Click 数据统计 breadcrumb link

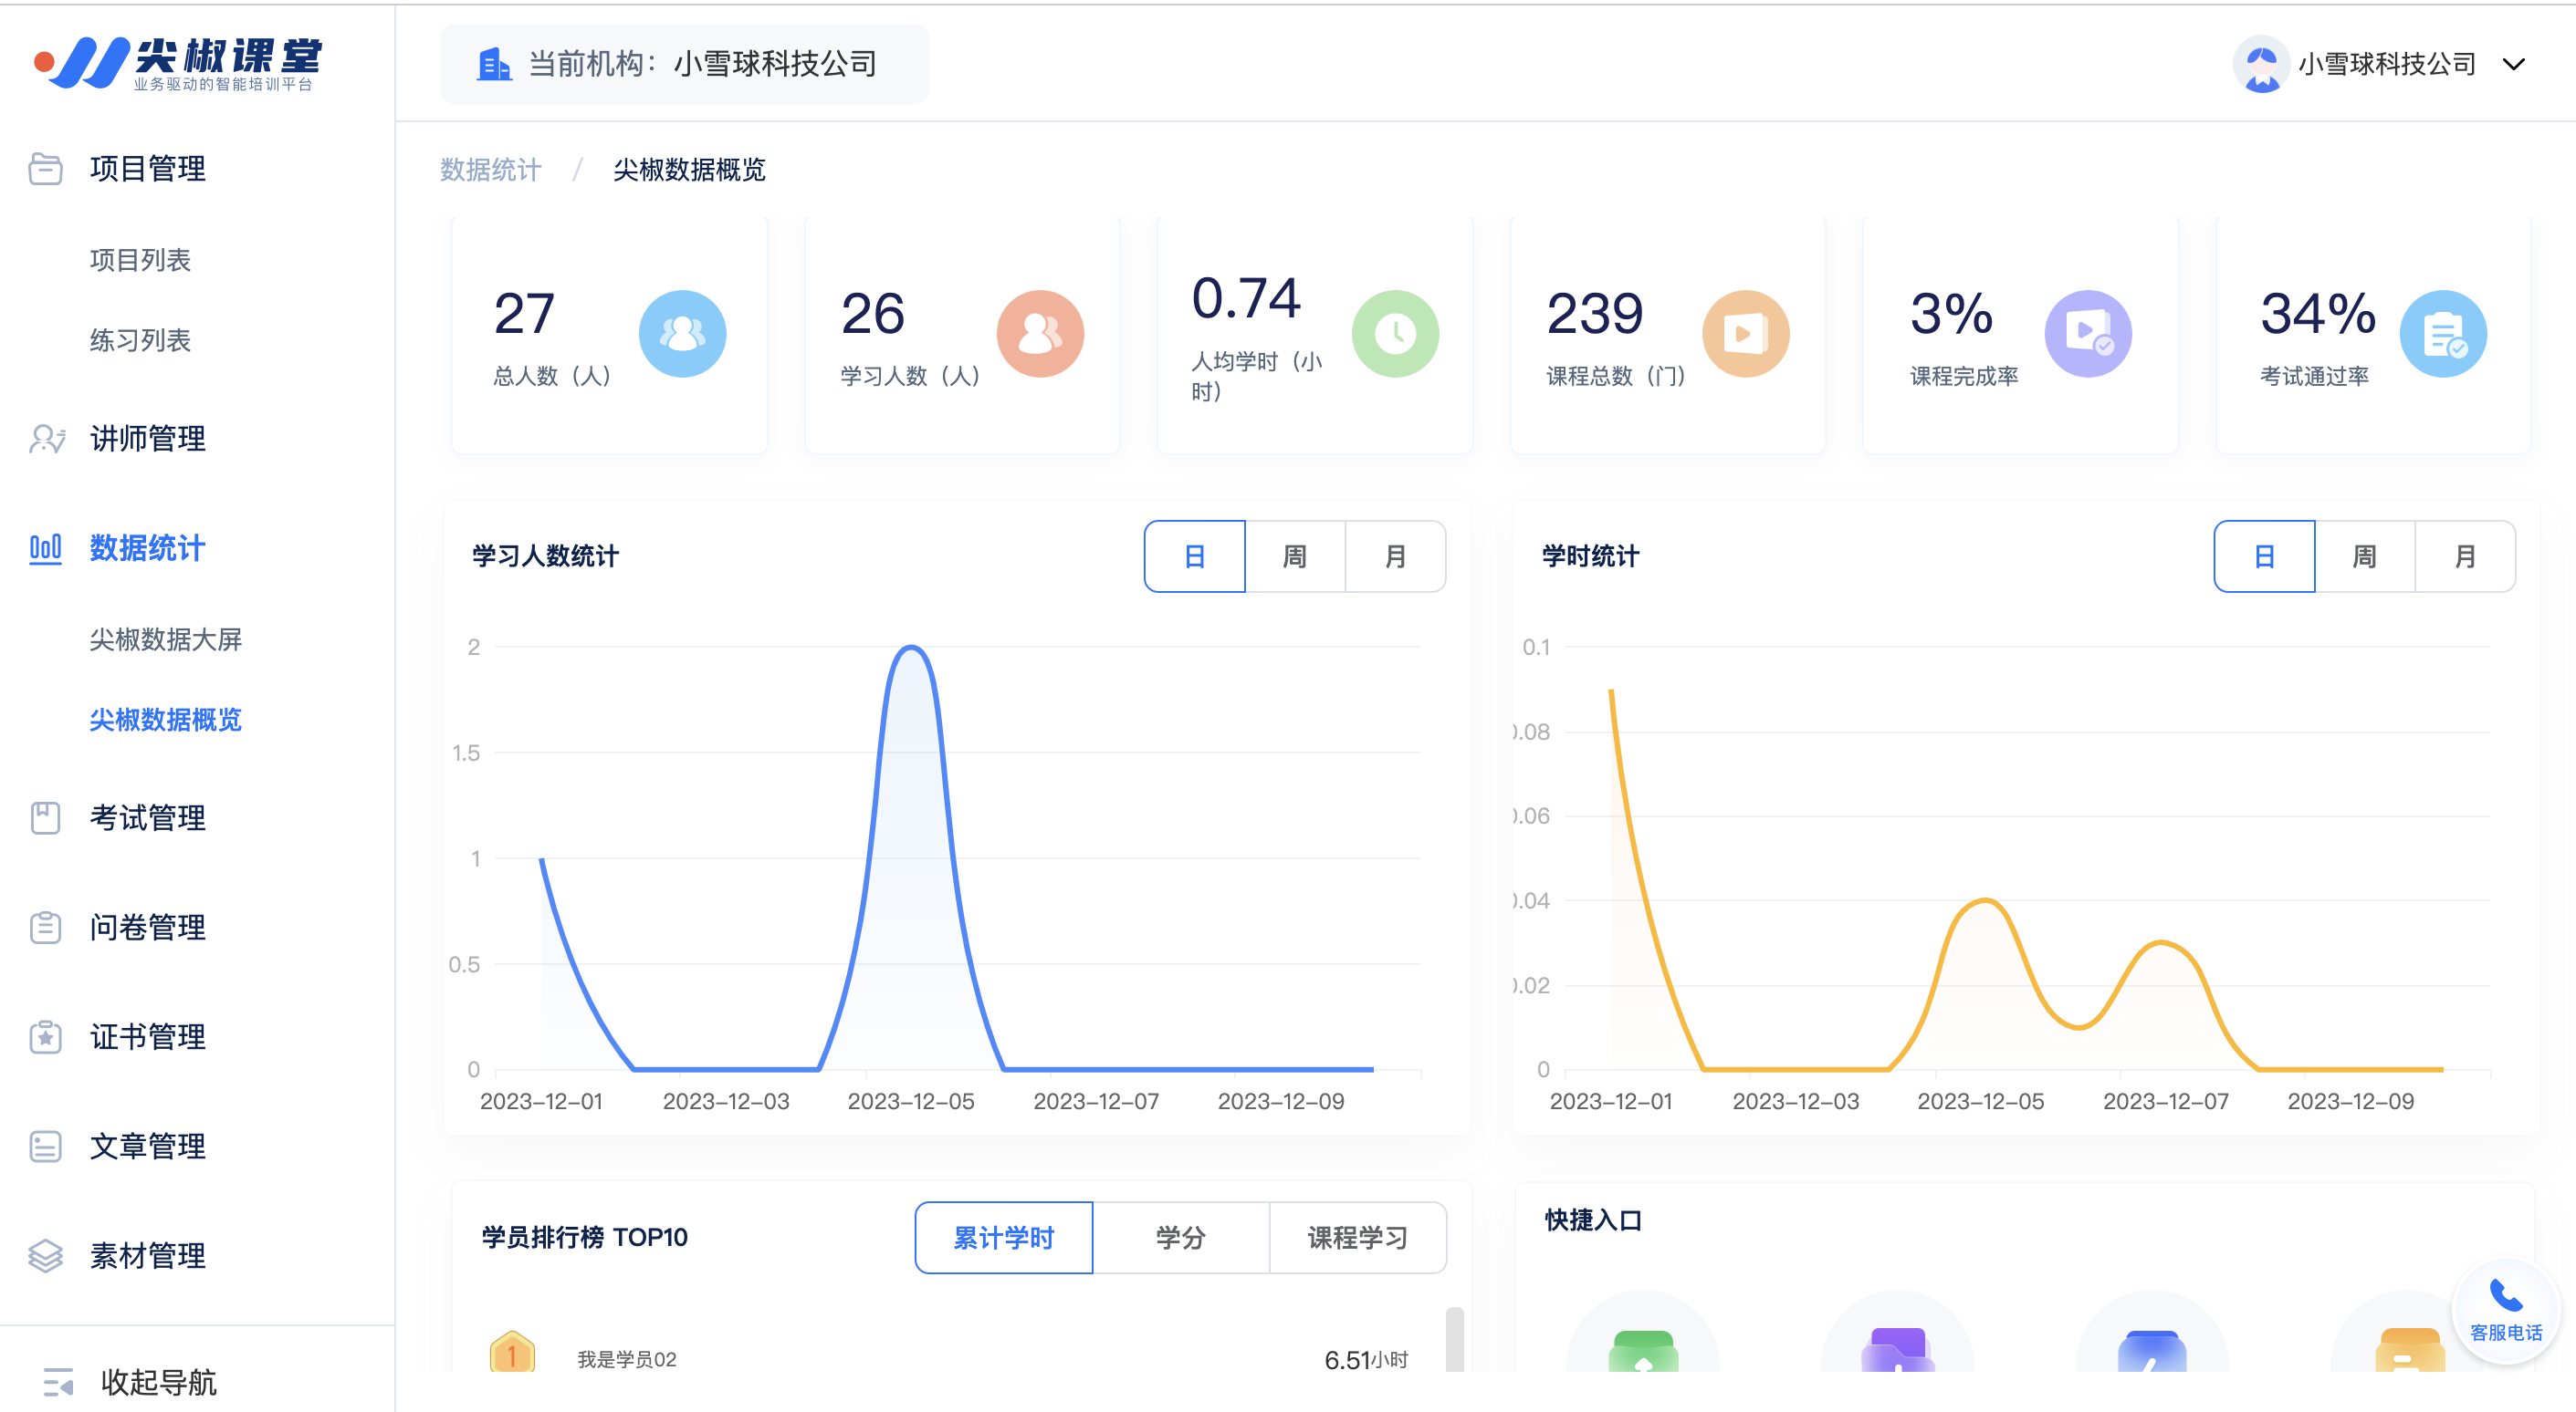[491, 170]
